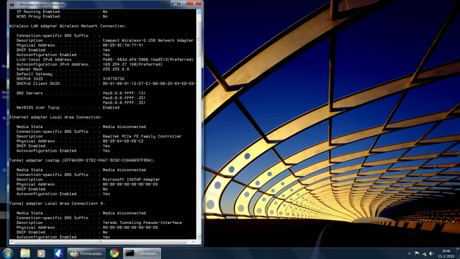Viewport: 460px width, 259px height.
Task: Select the C:\Windows cmd taskbar button
Action: (x=142, y=253)
